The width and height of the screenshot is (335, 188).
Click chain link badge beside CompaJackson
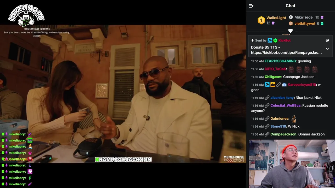point(267,134)
